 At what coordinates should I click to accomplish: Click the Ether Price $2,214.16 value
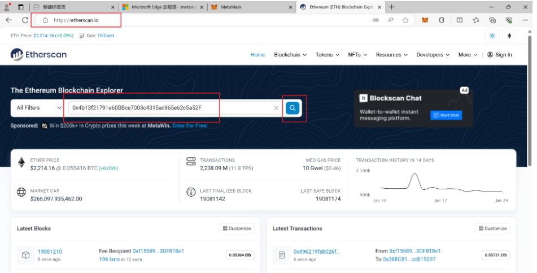click(x=42, y=168)
